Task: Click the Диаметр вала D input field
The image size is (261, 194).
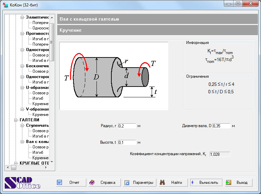Action: pyautogui.click(x=221, y=126)
